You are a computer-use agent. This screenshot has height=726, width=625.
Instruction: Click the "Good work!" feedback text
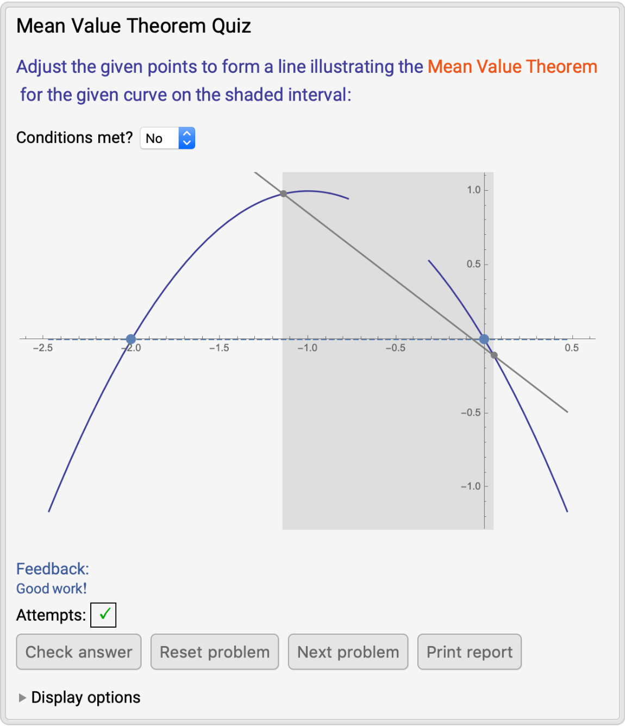click(x=52, y=589)
